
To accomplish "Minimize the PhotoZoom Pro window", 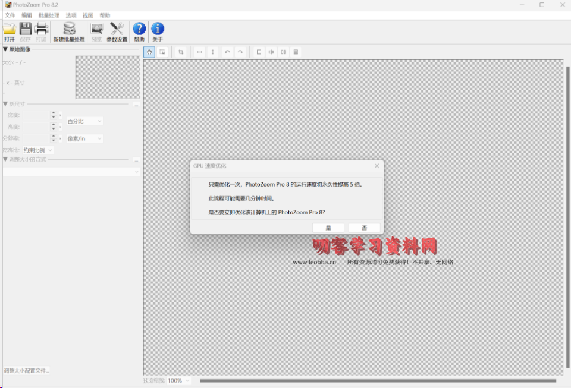I will [522, 5].
